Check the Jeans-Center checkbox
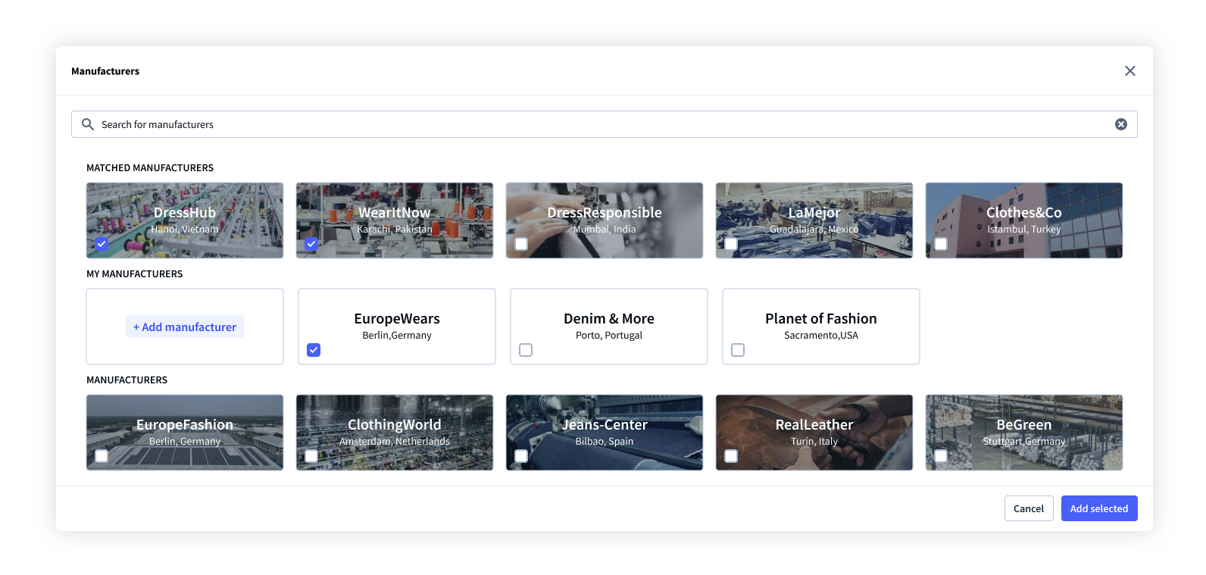This screenshot has width=1206, height=575. tap(521, 456)
